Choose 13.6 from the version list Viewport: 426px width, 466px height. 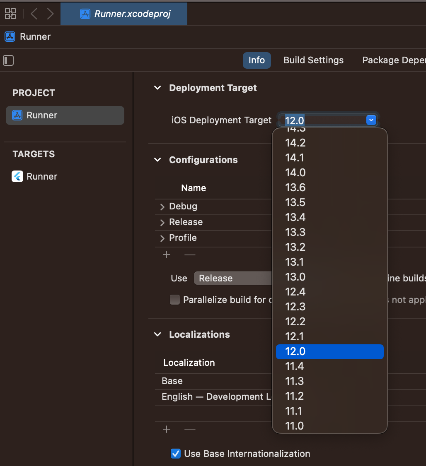coord(329,187)
